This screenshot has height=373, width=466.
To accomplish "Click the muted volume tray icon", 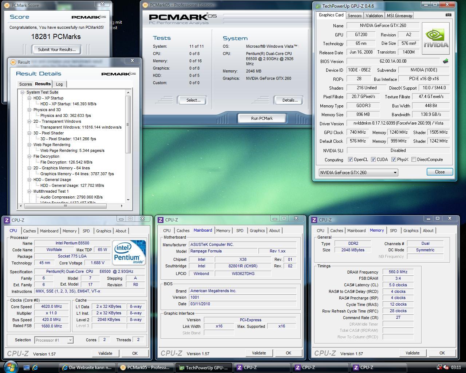I will tap(446, 367).
